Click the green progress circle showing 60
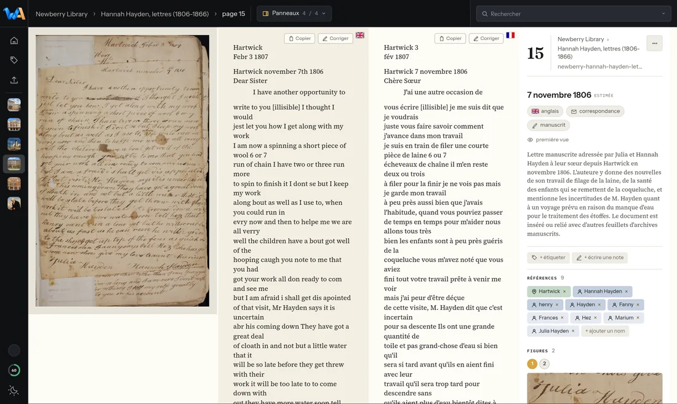Screen dimensions: 677x404 pyautogui.click(x=14, y=370)
